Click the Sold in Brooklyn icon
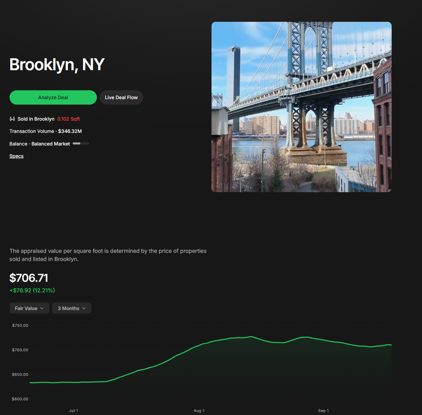 point(12,119)
